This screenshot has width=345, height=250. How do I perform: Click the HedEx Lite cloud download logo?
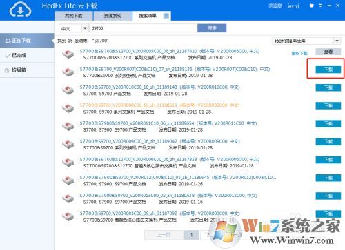[20, 10]
